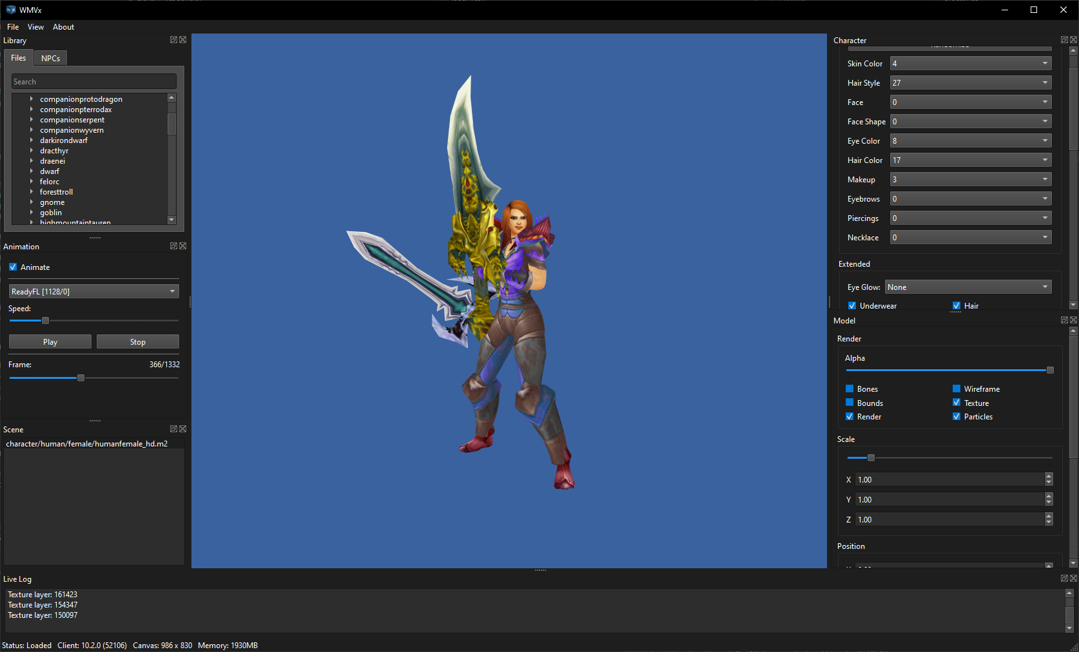Viewport: 1079px width, 652px height.
Task: Uncheck the Underwear option
Action: (852, 305)
